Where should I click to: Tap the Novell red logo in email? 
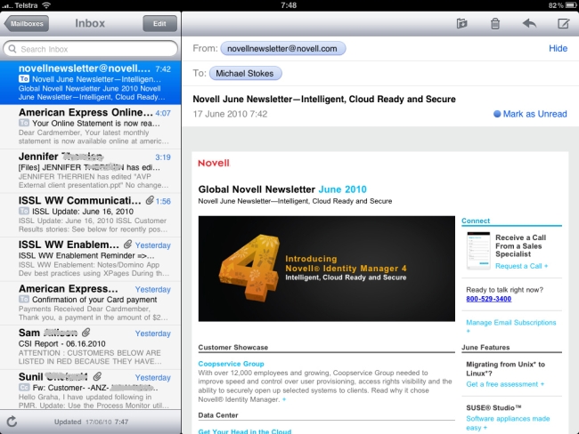(x=214, y=163)
